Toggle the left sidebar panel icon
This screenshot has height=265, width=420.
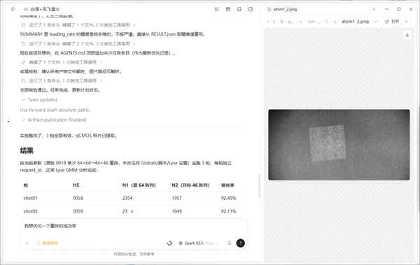[x=13, y=9]
